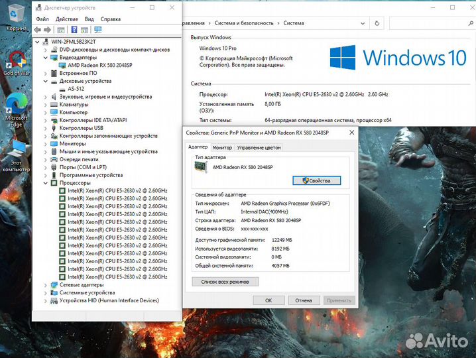Click Система и безопасность breadcrumb
The width and height of the screenshot is (476, 358).
coord(244,23)
